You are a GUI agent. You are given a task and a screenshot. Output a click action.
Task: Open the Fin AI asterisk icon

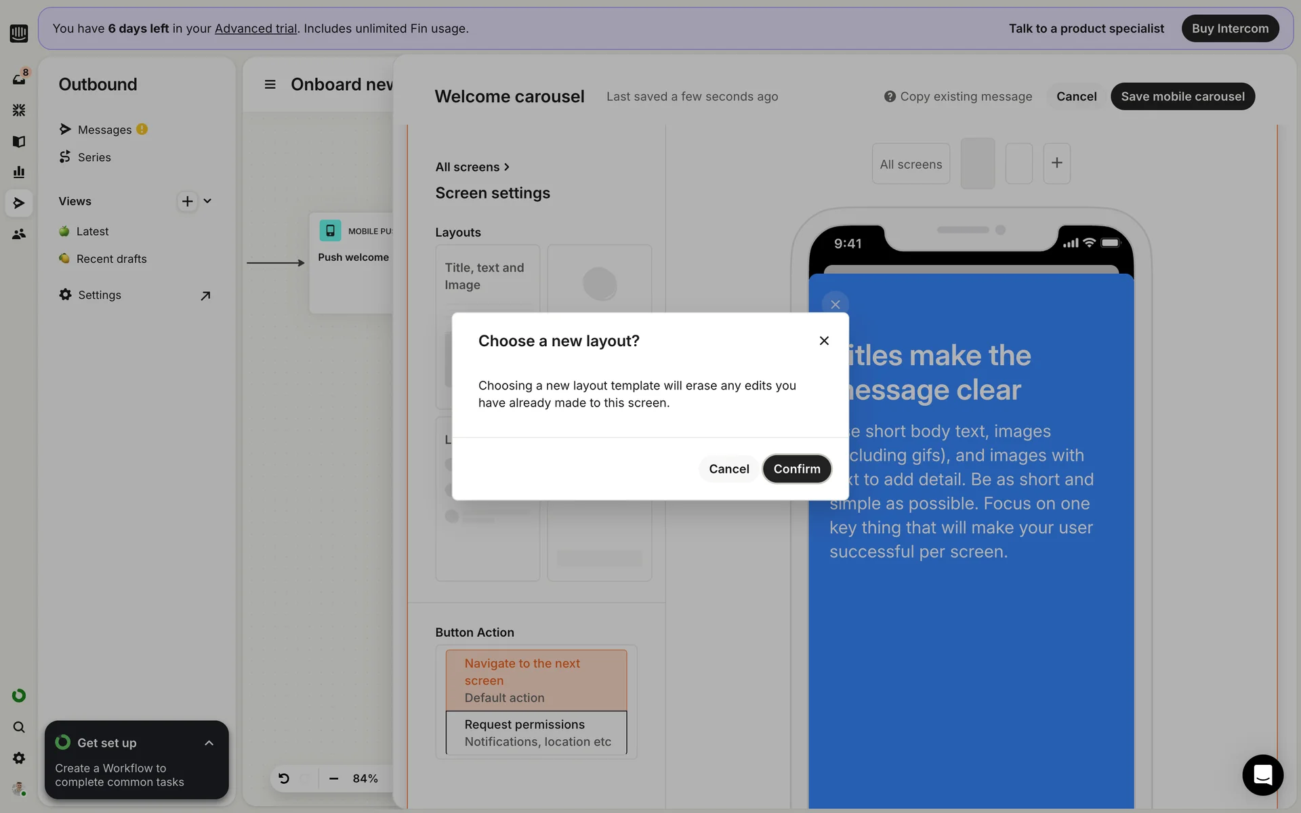[19, 110]
